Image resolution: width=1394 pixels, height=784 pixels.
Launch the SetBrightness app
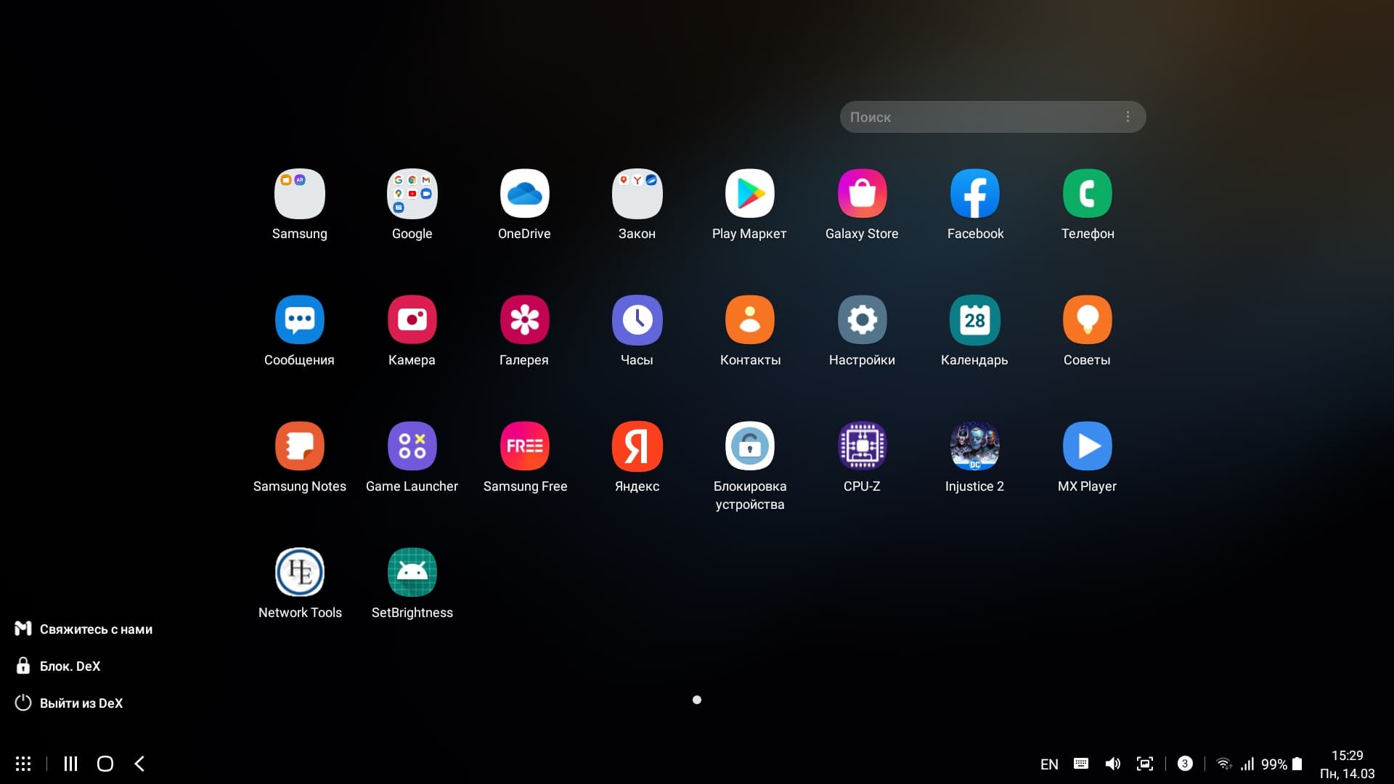pyautogui.click(x=412, y=573)
